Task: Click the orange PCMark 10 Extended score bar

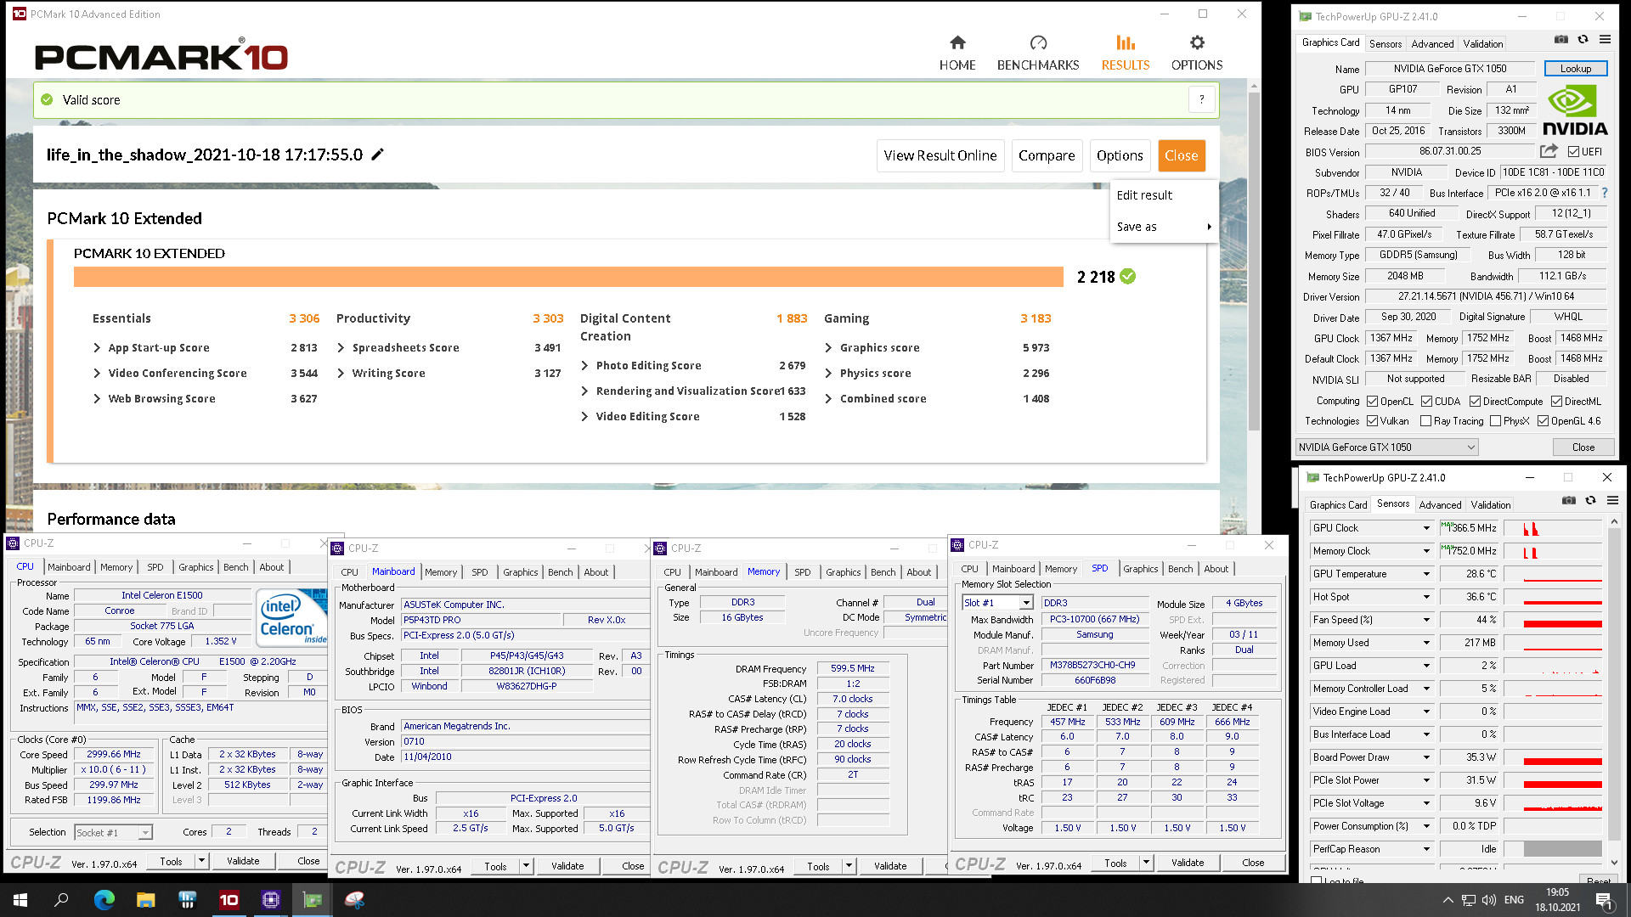Action: (568, 277)
